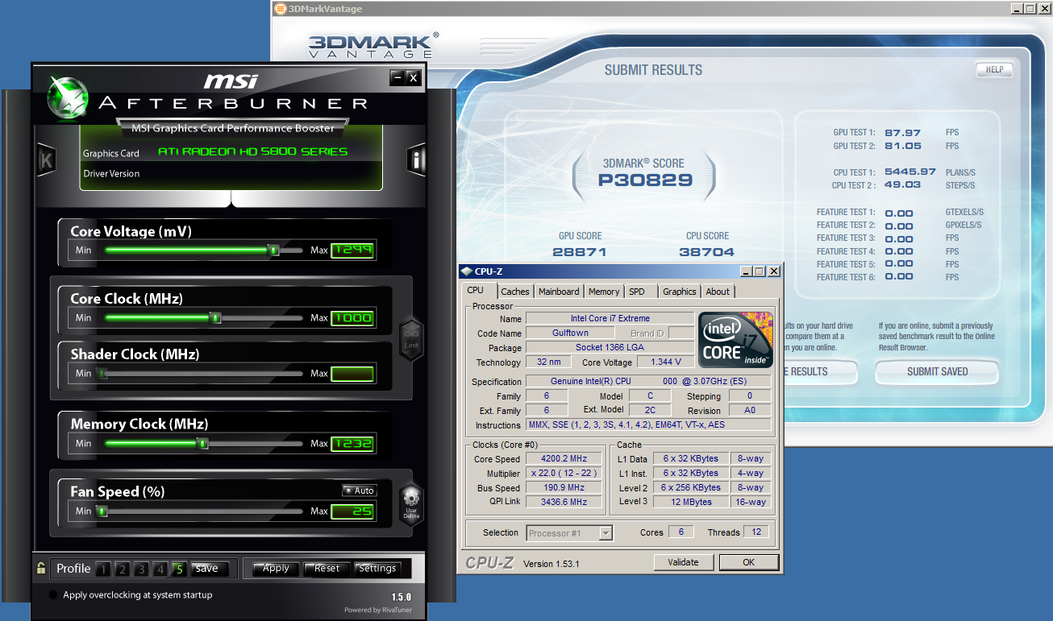The width and height of the screenshot is (1053, 621).
Task: Click the Afterburner green star logo
Action: coord(68,97)
